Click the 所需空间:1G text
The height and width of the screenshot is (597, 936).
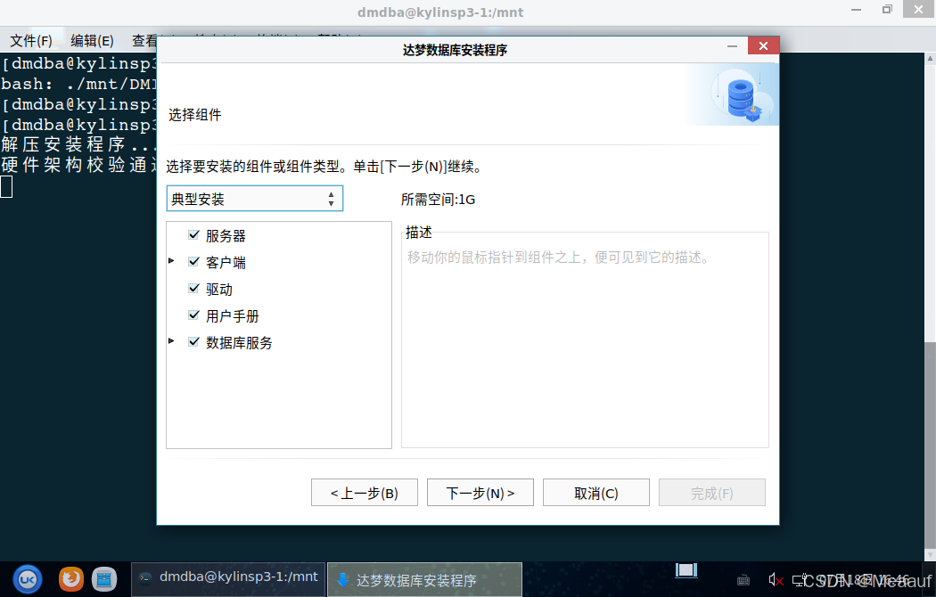(439, 200)
